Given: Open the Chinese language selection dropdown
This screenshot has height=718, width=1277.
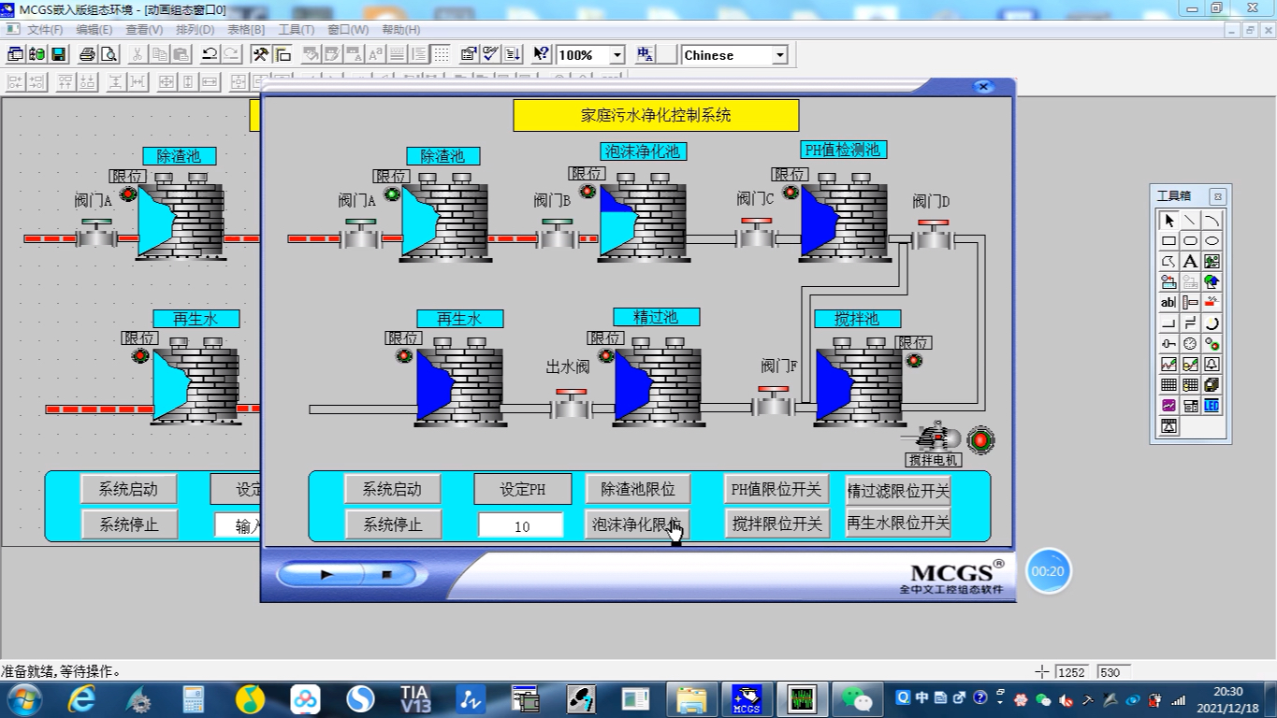Looking at the screenshot, I should [779, 55].
